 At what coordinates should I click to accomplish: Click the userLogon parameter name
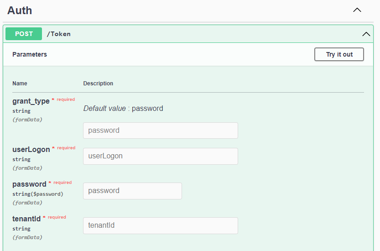[31, 149]
